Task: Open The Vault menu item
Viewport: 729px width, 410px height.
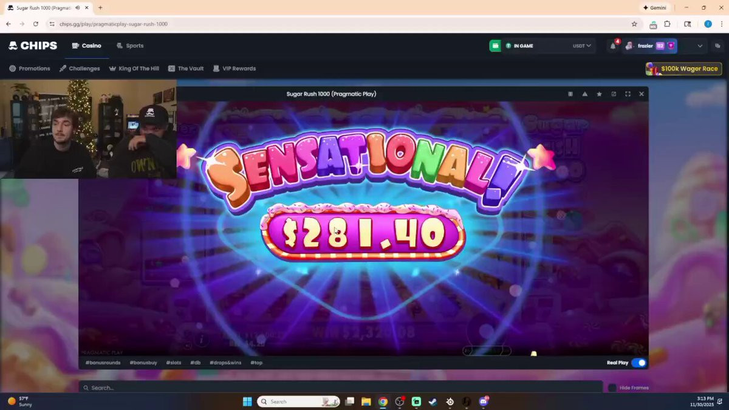Action: coord(186,69)
